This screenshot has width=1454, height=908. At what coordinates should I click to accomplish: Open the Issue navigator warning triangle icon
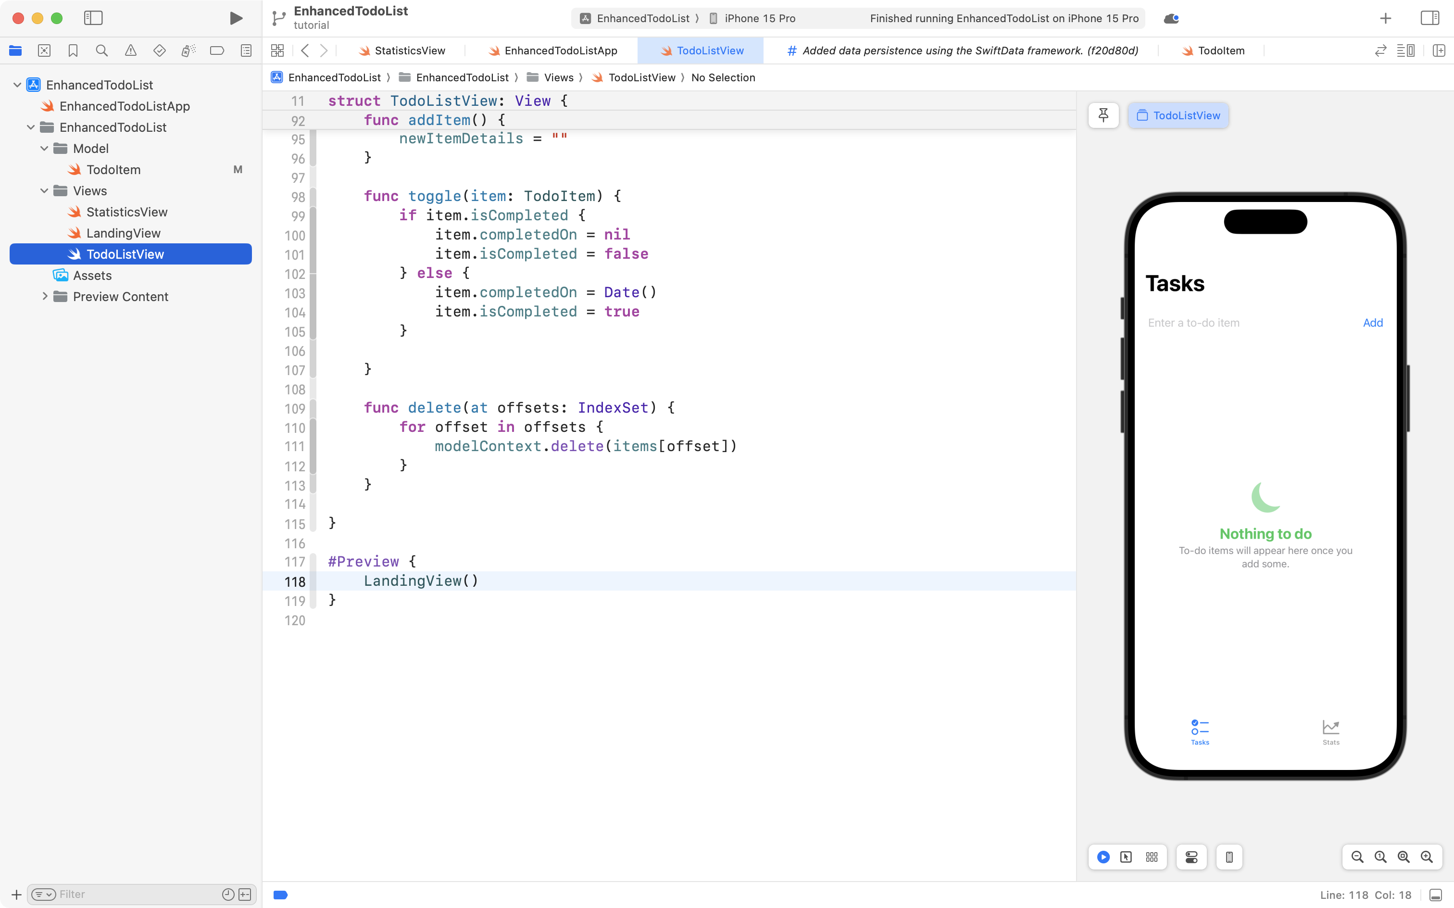point(131,50)
